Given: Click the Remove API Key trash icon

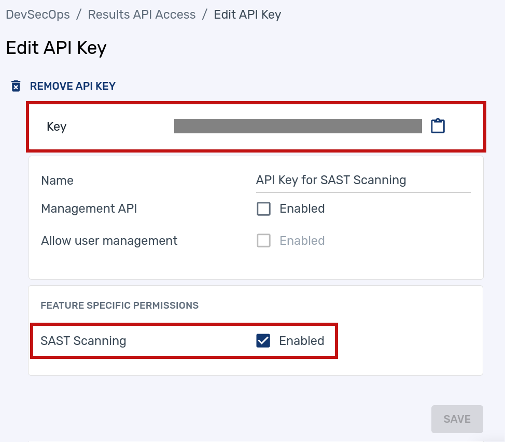Looking at the screenshot, I should click(x=15, y=86).
